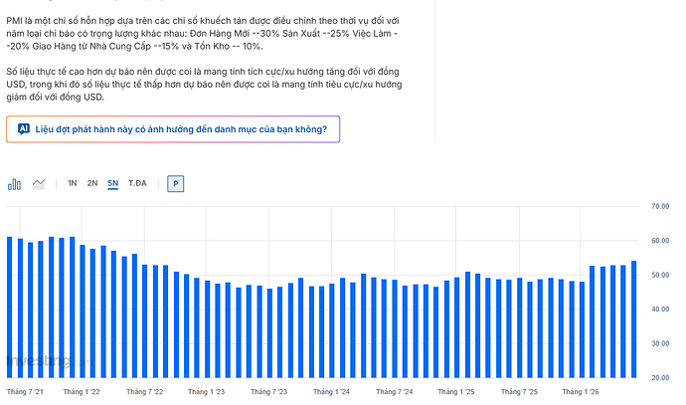The image size is (686, 405).
Task: Click y-axis value 40.00
Action: [x=660, y=309]
